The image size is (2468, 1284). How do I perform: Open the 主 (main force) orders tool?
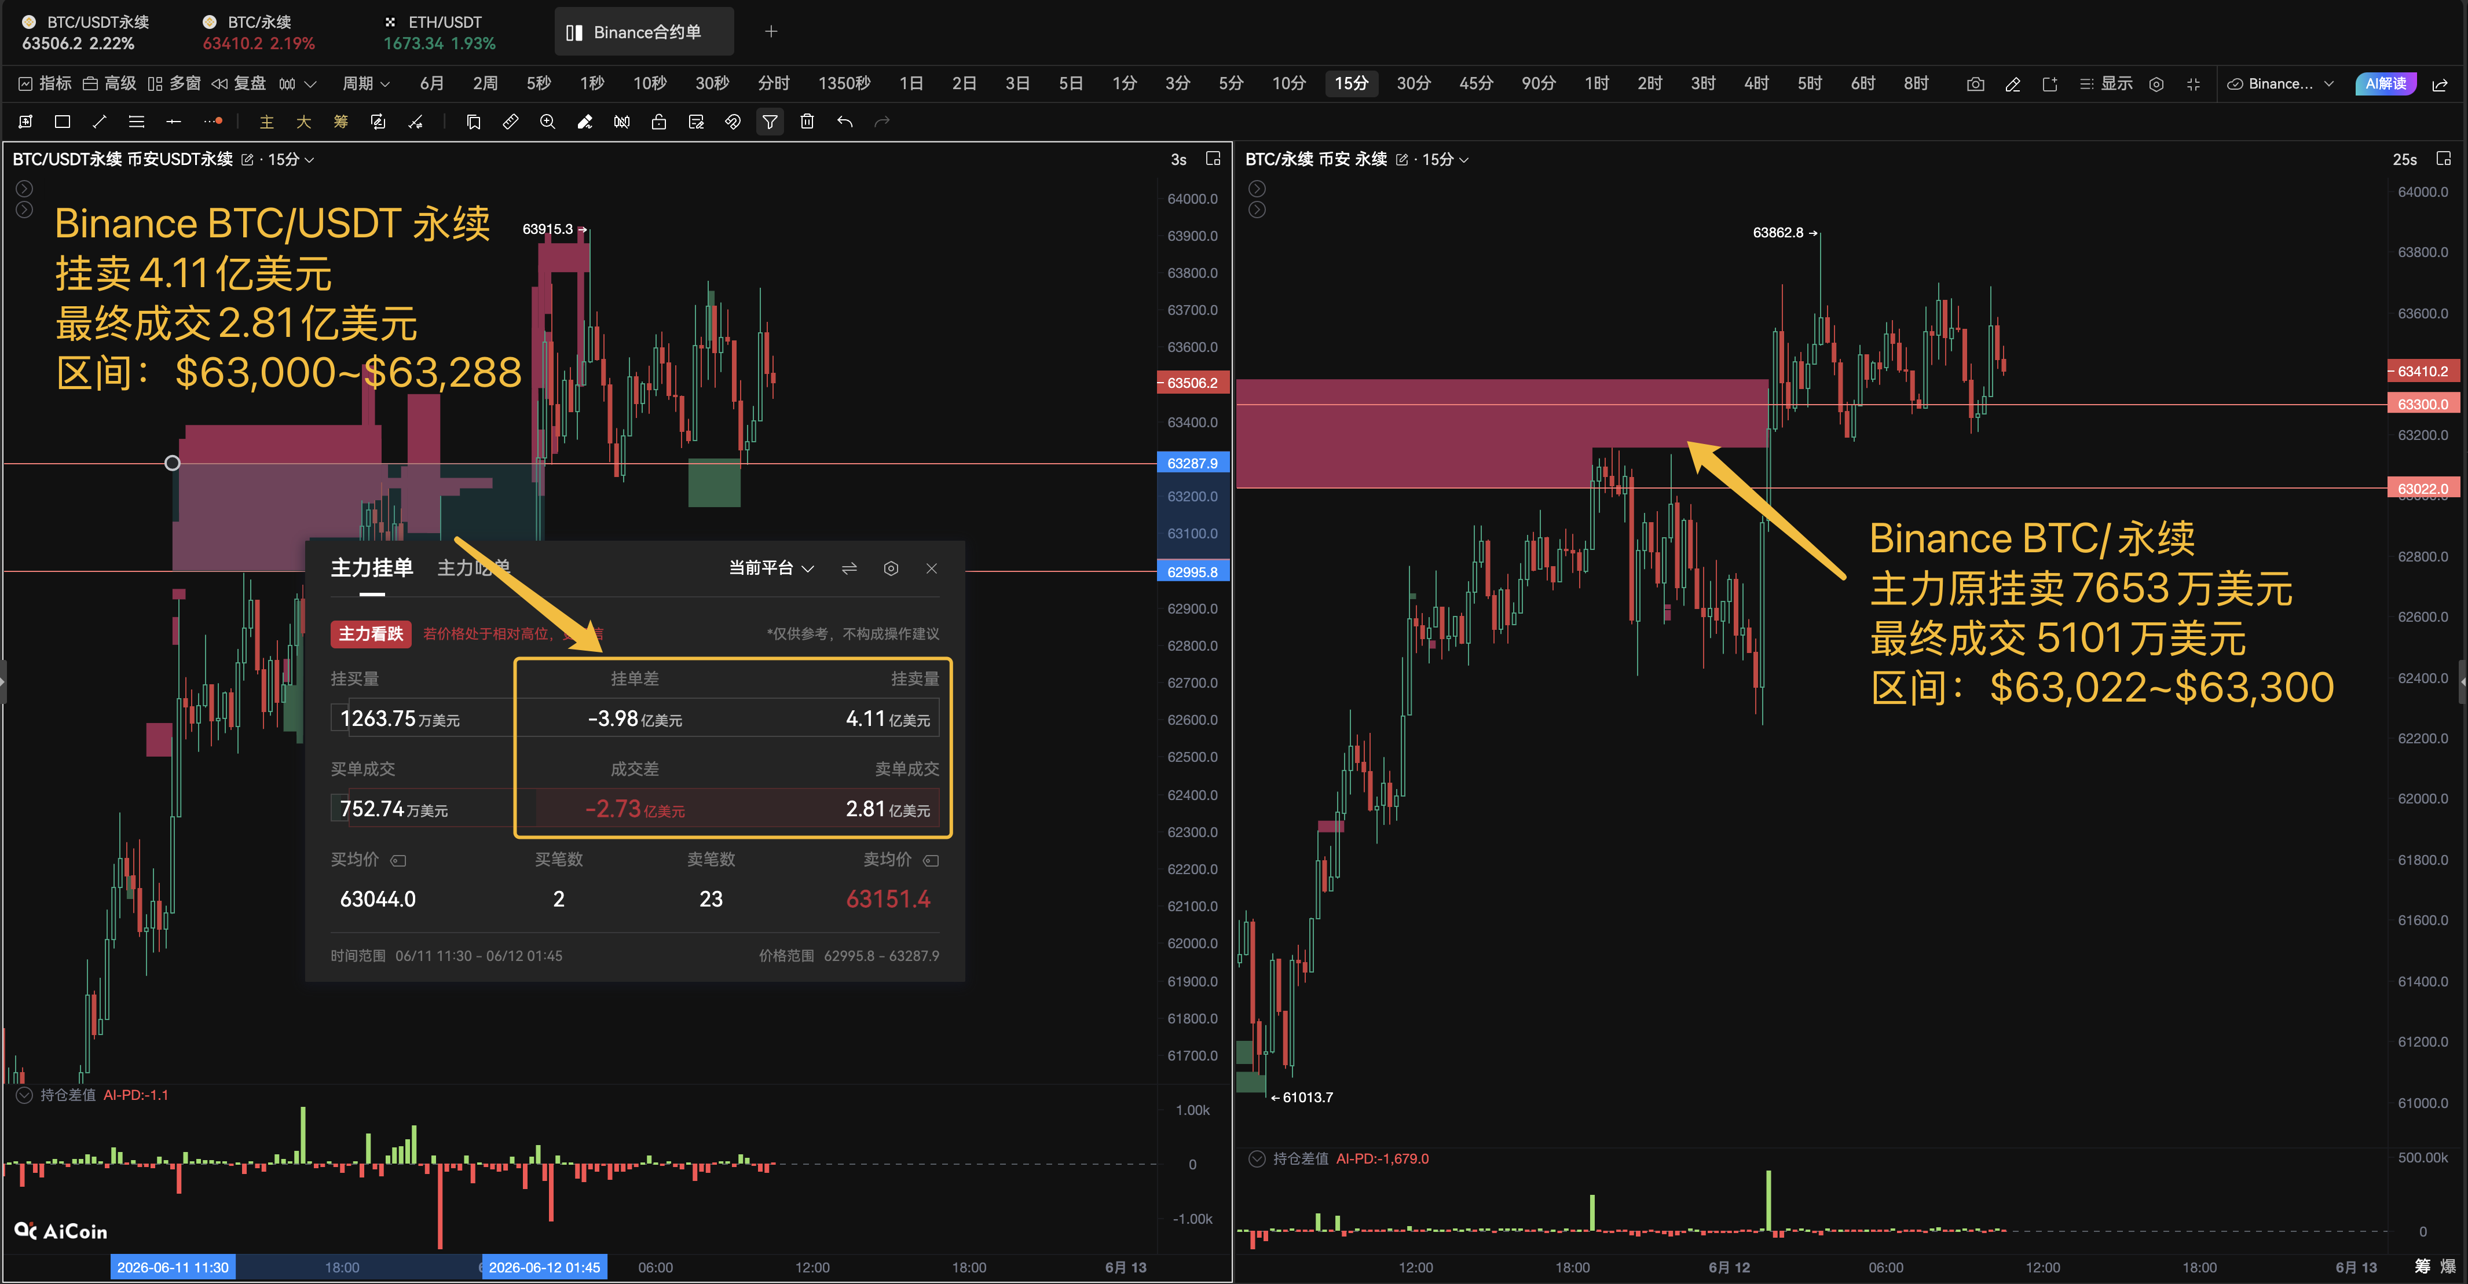266,122
